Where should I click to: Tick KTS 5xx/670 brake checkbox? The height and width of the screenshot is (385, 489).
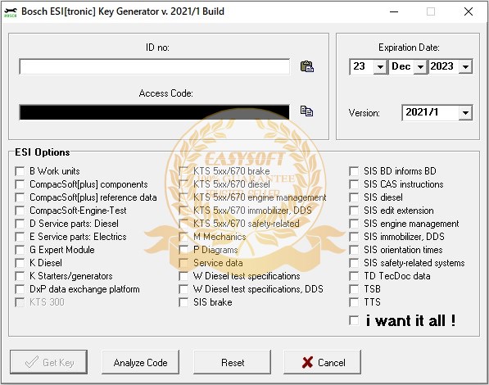183,171
